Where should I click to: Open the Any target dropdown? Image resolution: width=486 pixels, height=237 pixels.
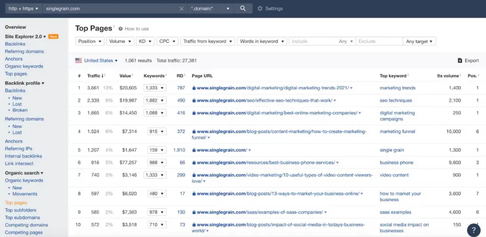click(x=419, y=41)
